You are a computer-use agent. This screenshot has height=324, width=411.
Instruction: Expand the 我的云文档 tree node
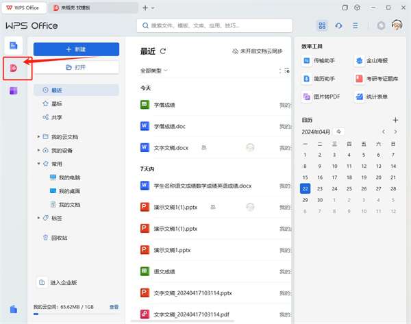tap(38, 136)
